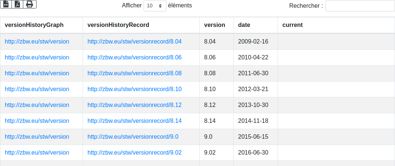Screen dimensions: 395x166
Task: Export table as CSV file
Action: pos(6,4)
